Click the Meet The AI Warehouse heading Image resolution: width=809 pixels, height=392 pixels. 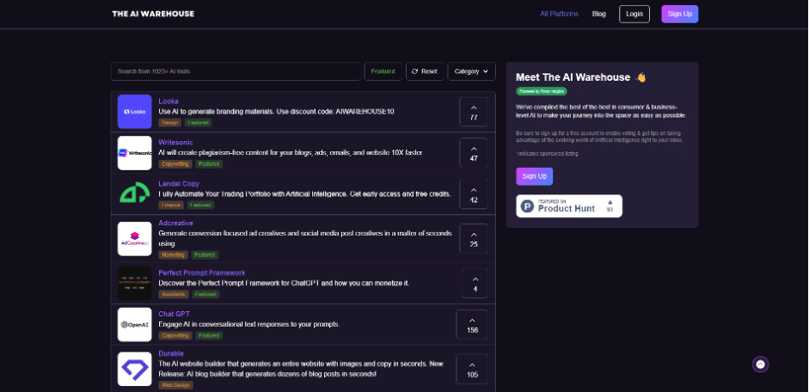pos(581,77)
